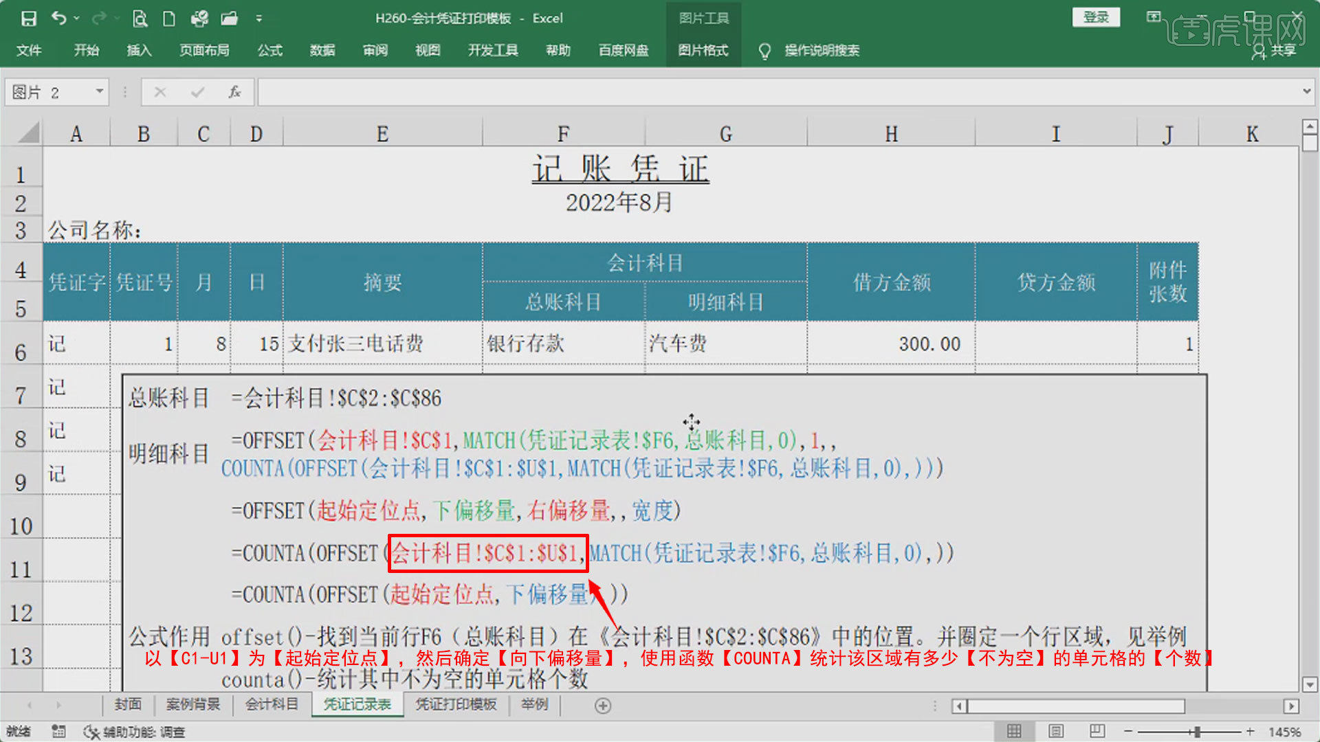
Task: Expand the Name Box dropdown
Action: click(x=100, y=91)
